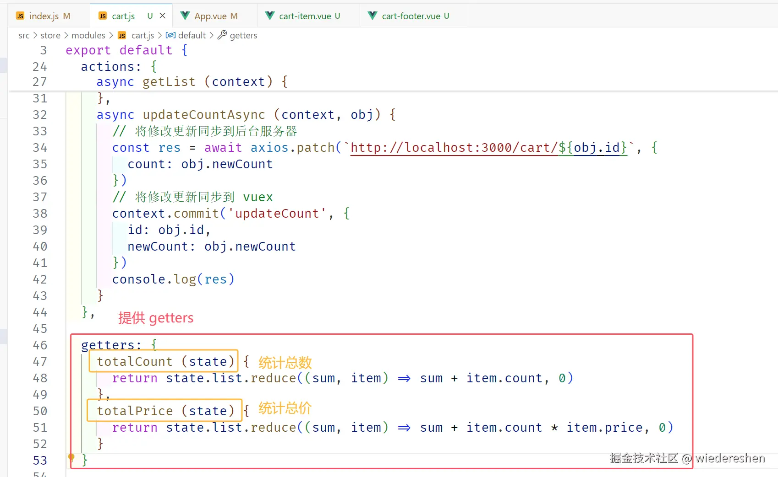Click the 'getters:' property on line 46
The image size is (778, 477).
111,345
